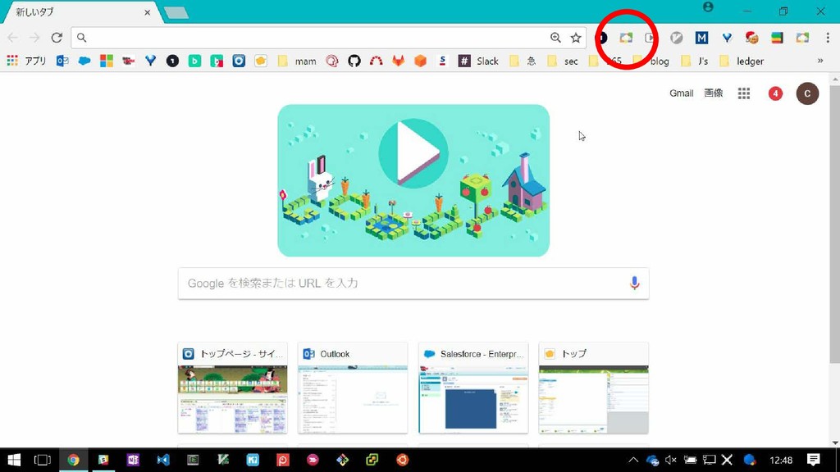The image size is (840, 472).
Task: Open a new tab with the tab-strip button
Action: [176, 13]
